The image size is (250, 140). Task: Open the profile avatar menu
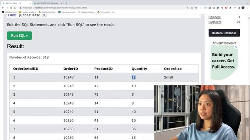click(x=243, y=8)
